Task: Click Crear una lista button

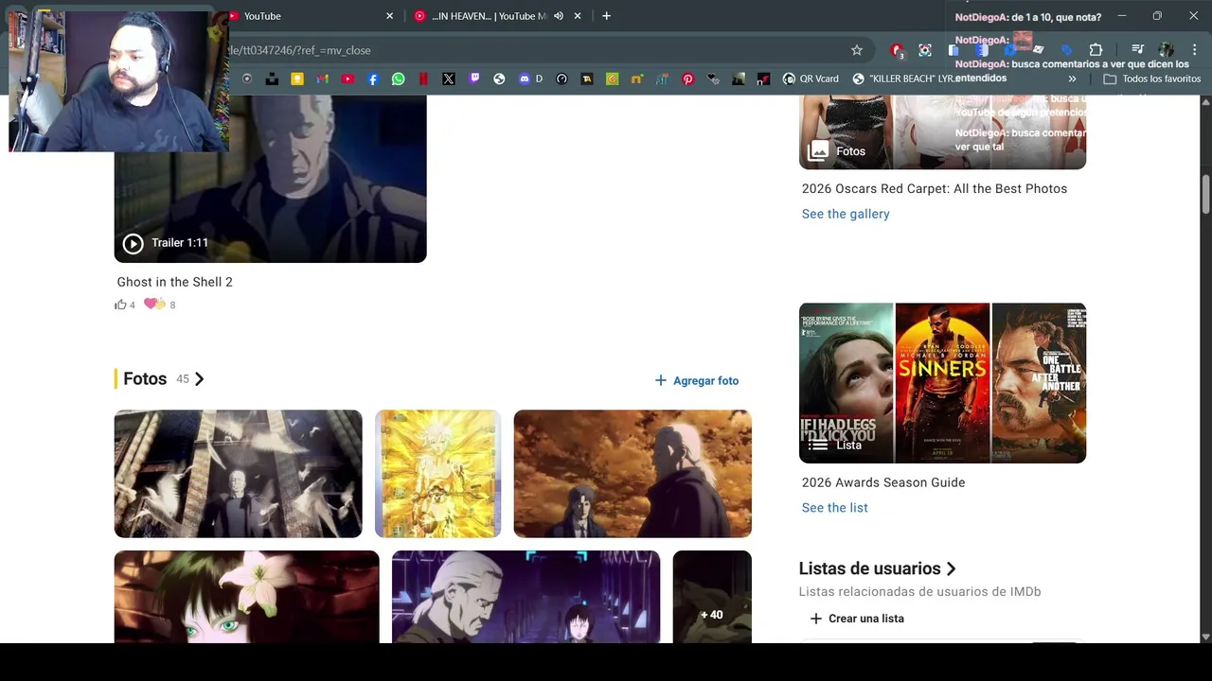Action: click(x=857, y=619)
